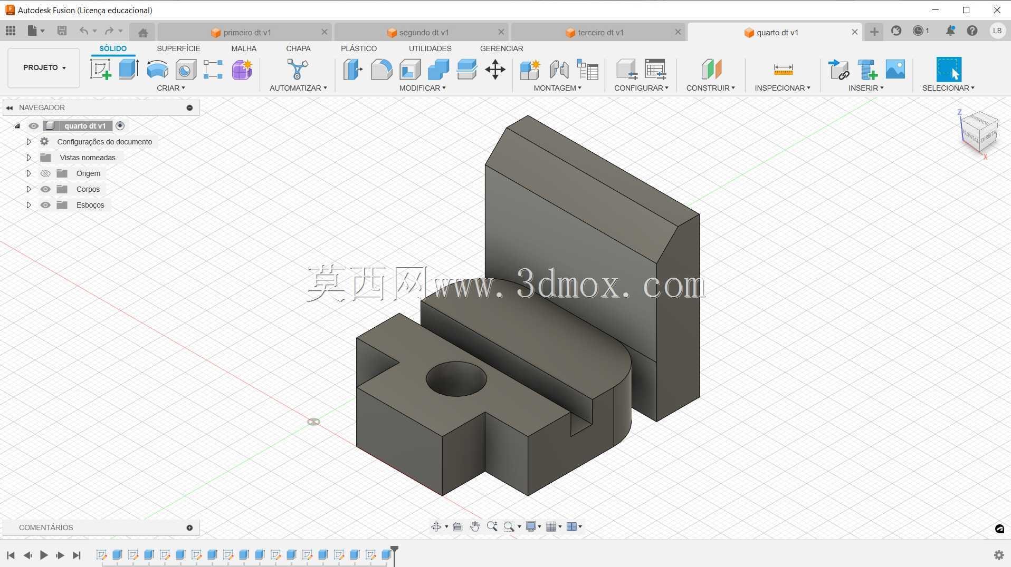The height and width of the screenshot is (567, 1011).
Task: Click the new design plus button
Action: 874,32
